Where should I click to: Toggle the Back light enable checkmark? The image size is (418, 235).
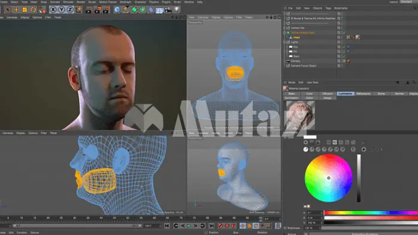coord(344,56)
